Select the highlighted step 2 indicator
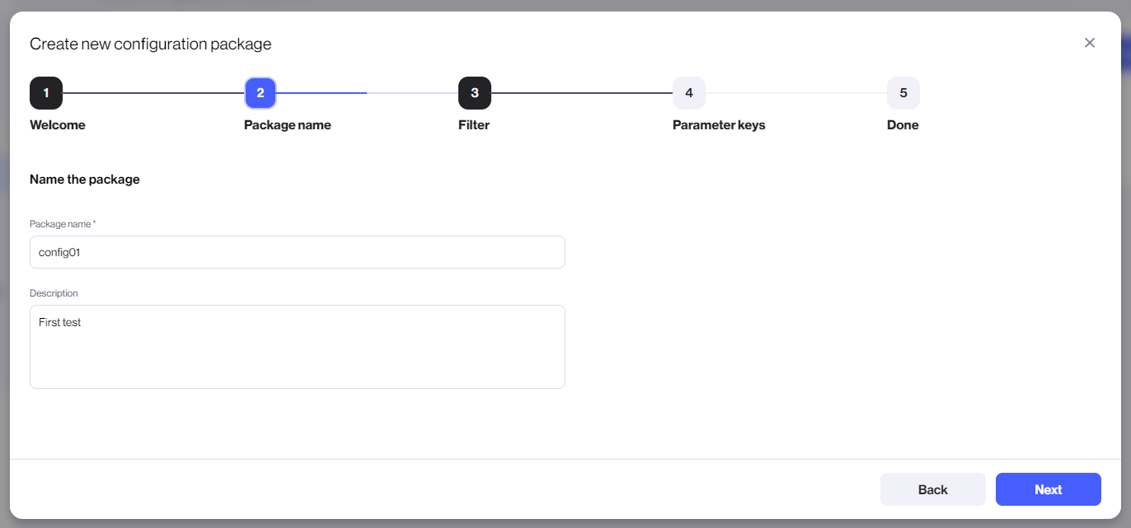 260,93
